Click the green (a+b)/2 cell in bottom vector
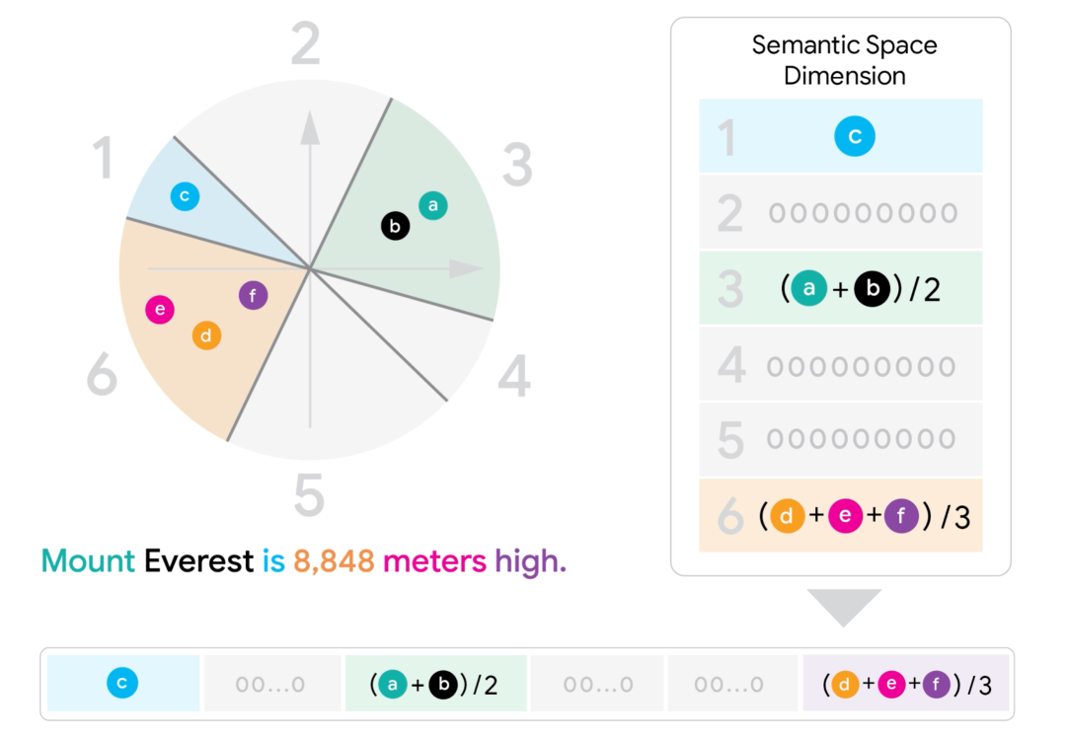1066x736 pixels. pos(436,684)
